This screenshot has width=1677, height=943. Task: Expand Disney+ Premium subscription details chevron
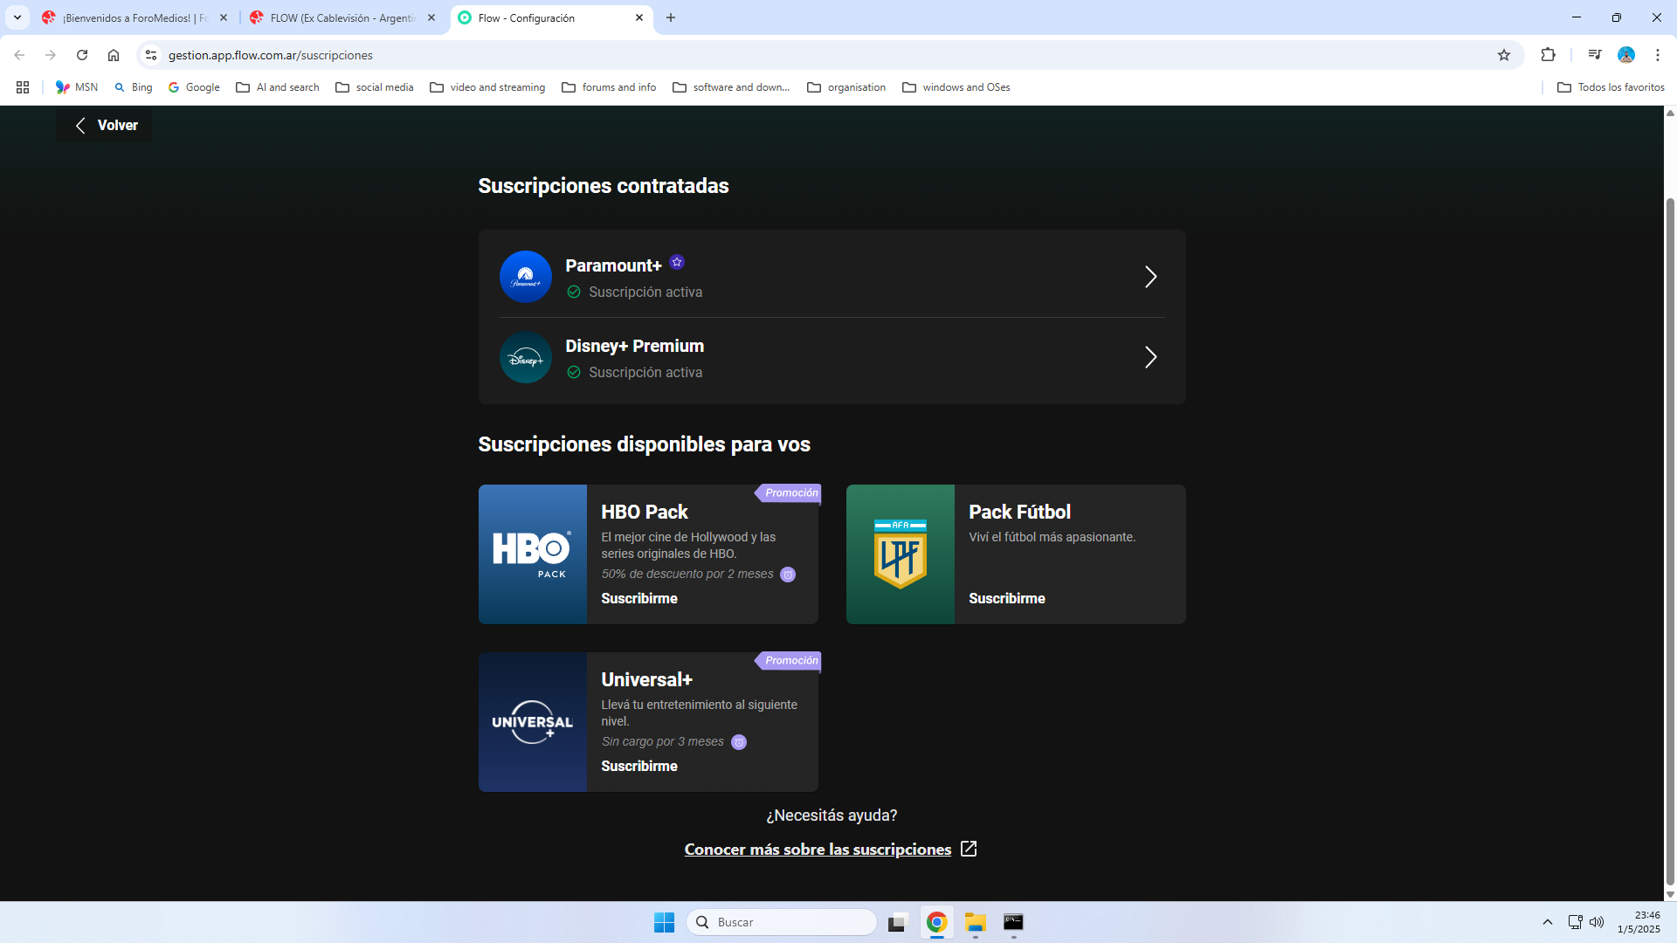[1151, 357]
